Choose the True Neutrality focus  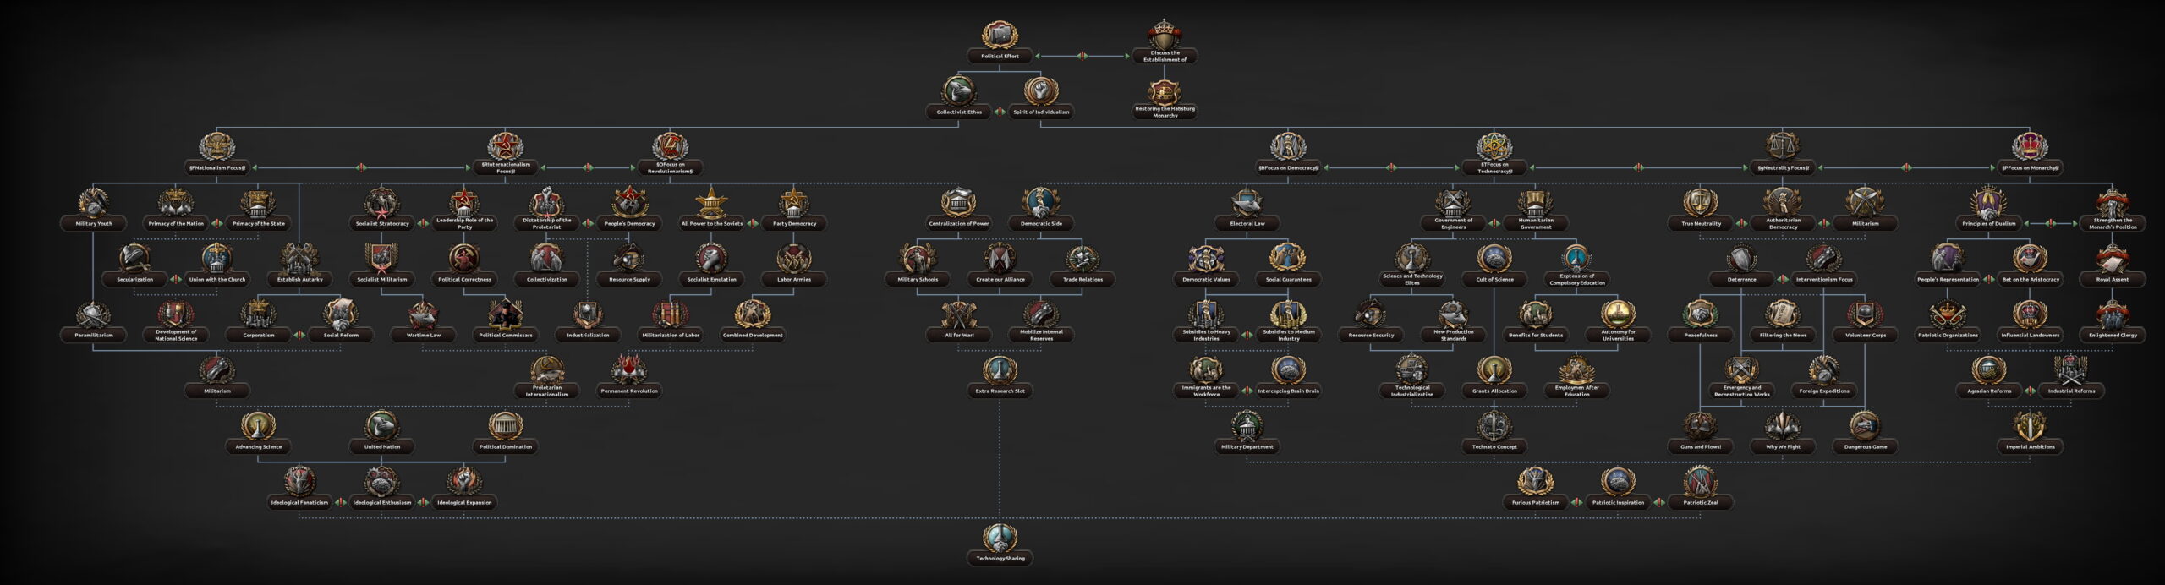(1700, 210)
